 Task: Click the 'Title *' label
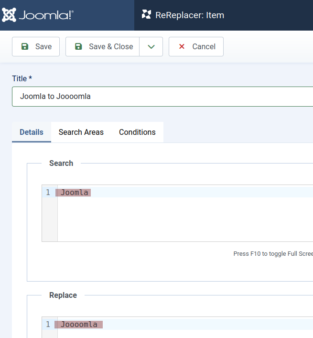(x=22, y=78)
